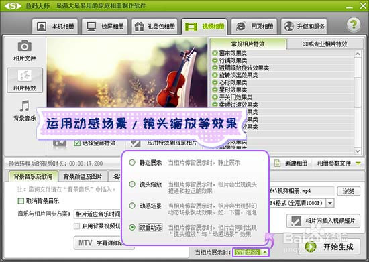
Task: Open the 升级和服务 tab
Action: pos(304,26)
